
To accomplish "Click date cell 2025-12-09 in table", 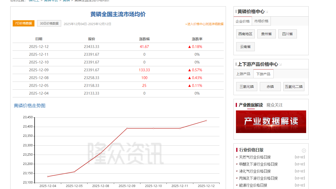I will tap(39, 70).
